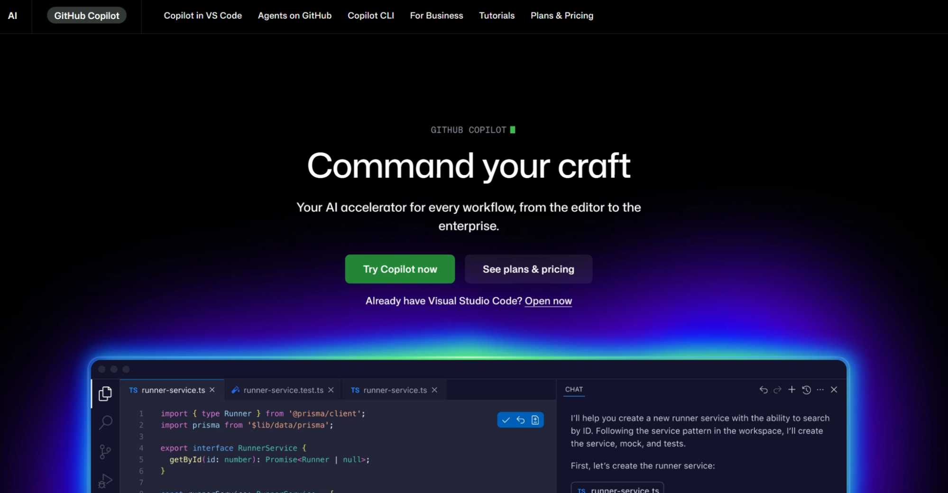
Task: Select the CHAT panel tab
Action: 574,389
